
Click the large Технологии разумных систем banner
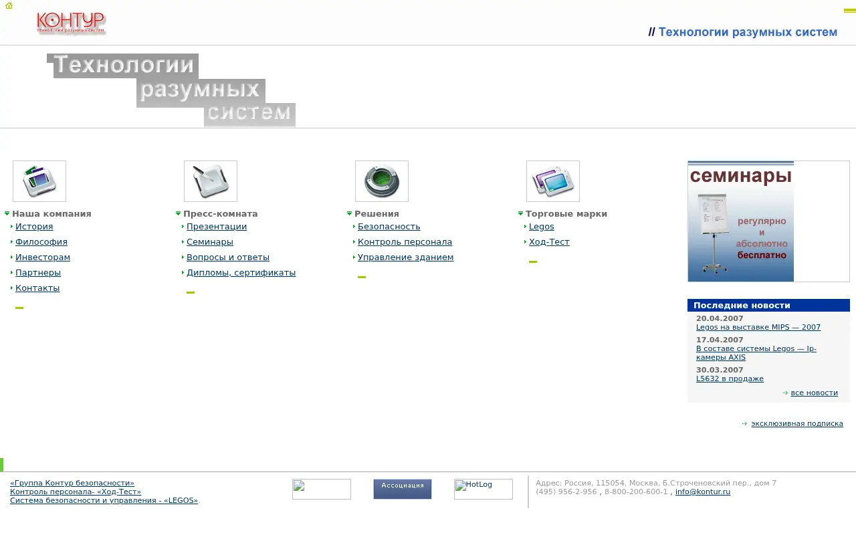coord(171,90)
